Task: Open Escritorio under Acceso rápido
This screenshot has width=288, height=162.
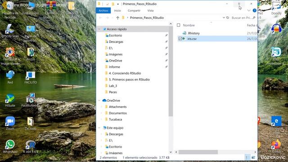Action: (x=115, y=36)
